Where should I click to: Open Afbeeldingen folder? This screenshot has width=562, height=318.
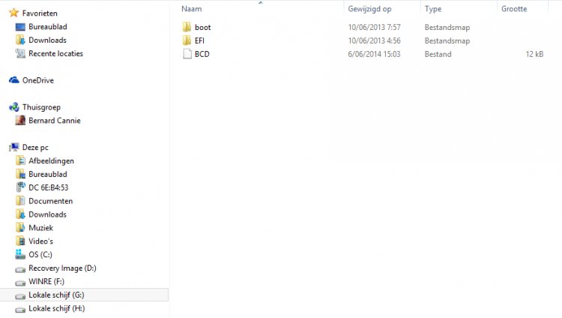coord(51,160)
